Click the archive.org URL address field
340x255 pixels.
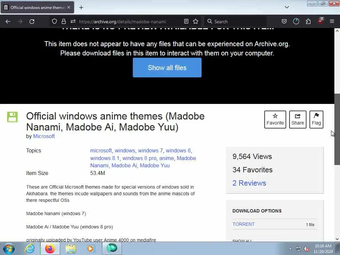[x=123, y=22]
